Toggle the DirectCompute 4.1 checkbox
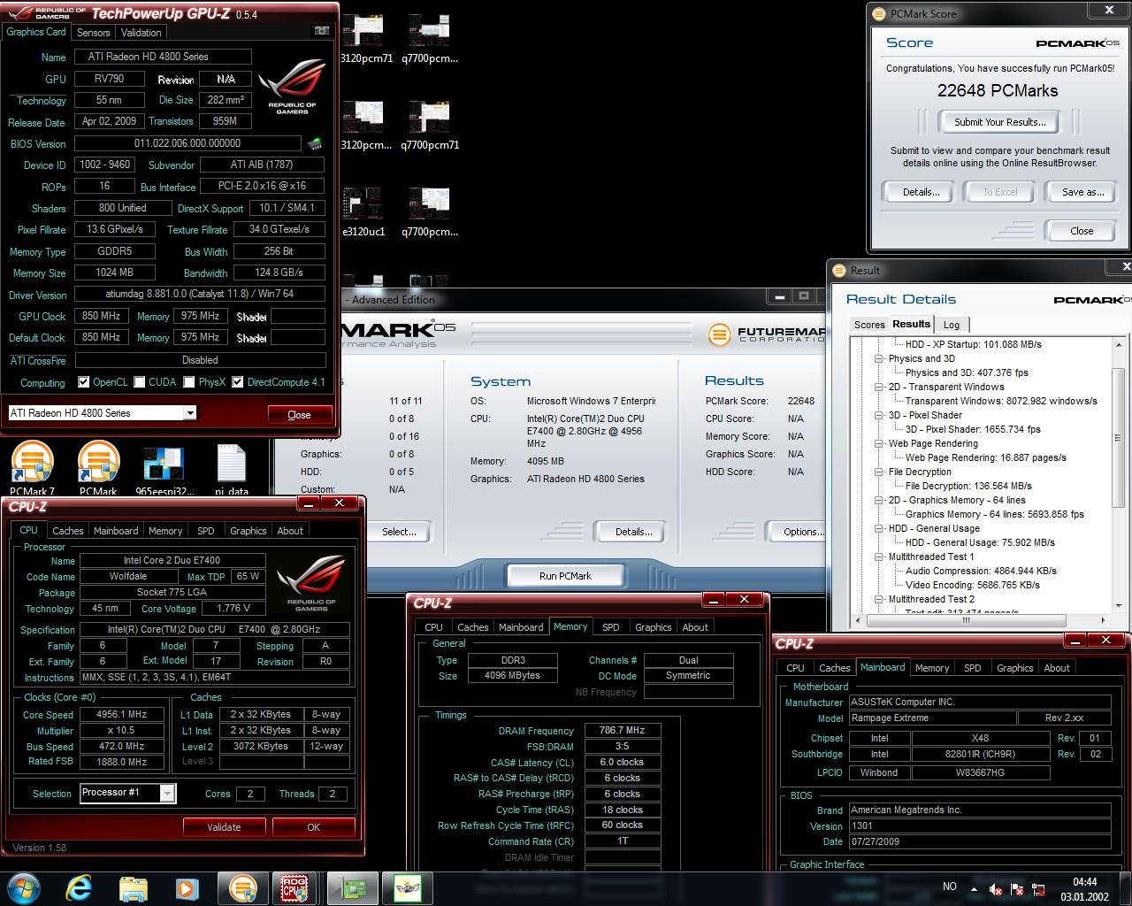The image size is (1132, 906). coord(238,382)
